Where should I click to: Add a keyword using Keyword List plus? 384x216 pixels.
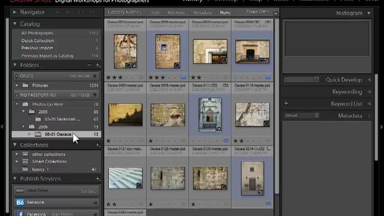point(286,104)
